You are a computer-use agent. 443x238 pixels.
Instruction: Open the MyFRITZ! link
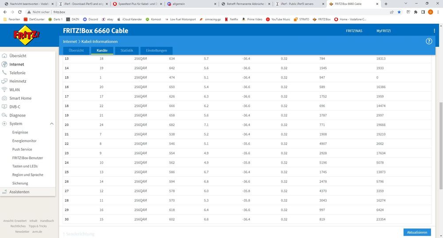pos(384,31)
